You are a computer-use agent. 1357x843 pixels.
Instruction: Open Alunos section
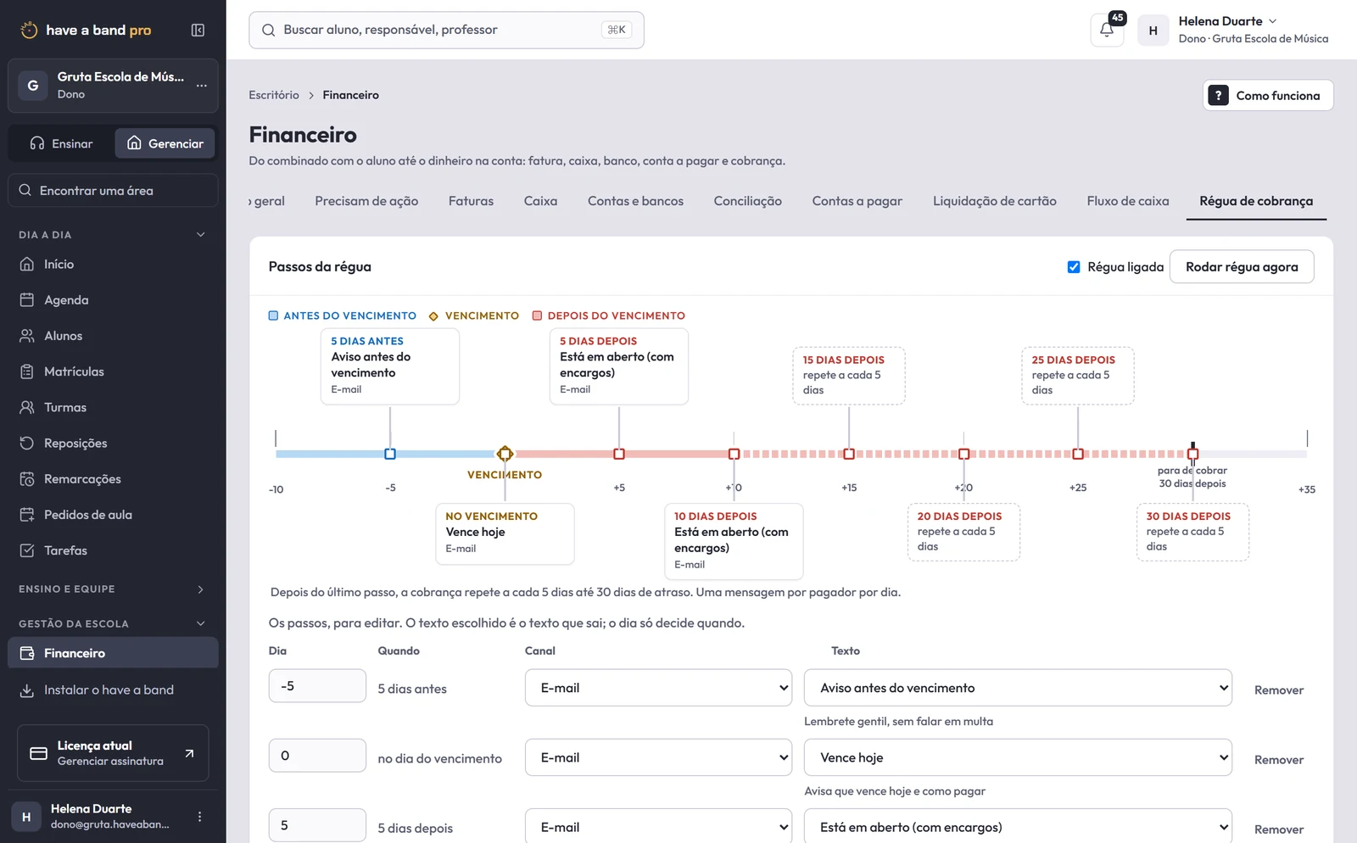[x=113, y=336]
